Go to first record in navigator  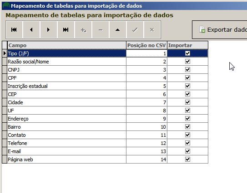tap(14, 29)
